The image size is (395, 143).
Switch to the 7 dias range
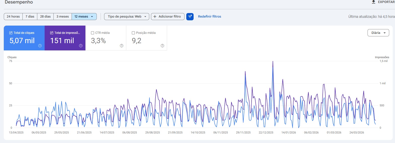tap(30, 17)
